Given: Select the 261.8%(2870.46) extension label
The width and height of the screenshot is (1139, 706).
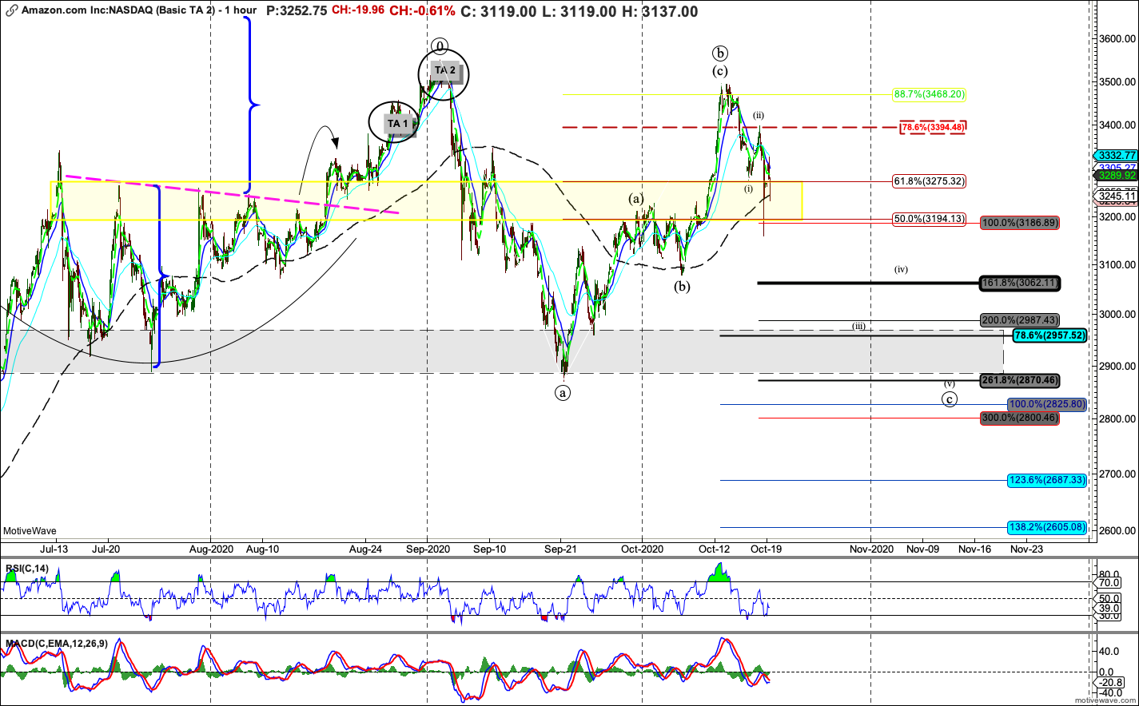Looking at the screenshot, I should [x=1020, y=381].
